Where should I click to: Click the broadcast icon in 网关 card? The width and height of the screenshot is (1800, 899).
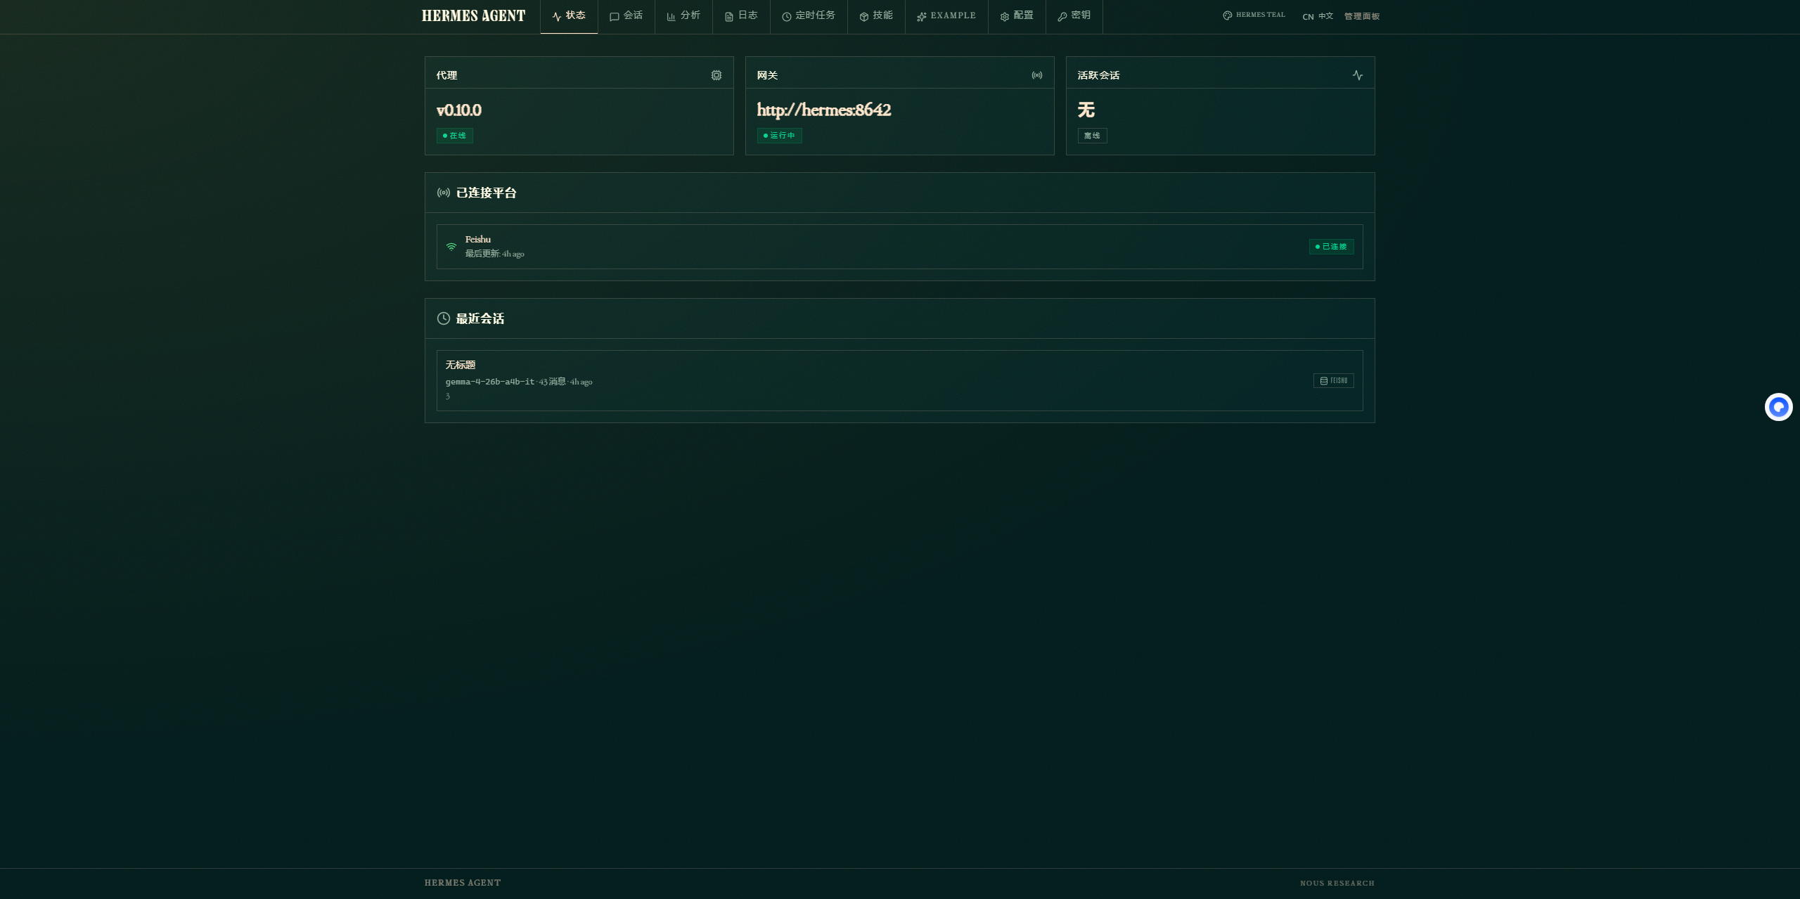1036,75
